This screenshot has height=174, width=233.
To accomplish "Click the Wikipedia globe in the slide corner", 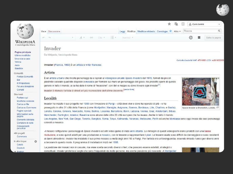I will pos(223,10).
